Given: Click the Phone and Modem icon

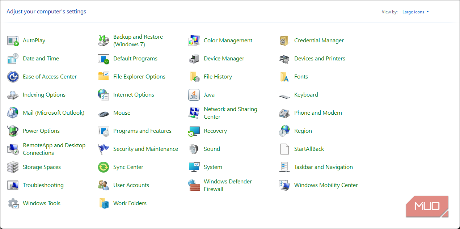Looking at the screenshot, I should click(x=284, y=113).
